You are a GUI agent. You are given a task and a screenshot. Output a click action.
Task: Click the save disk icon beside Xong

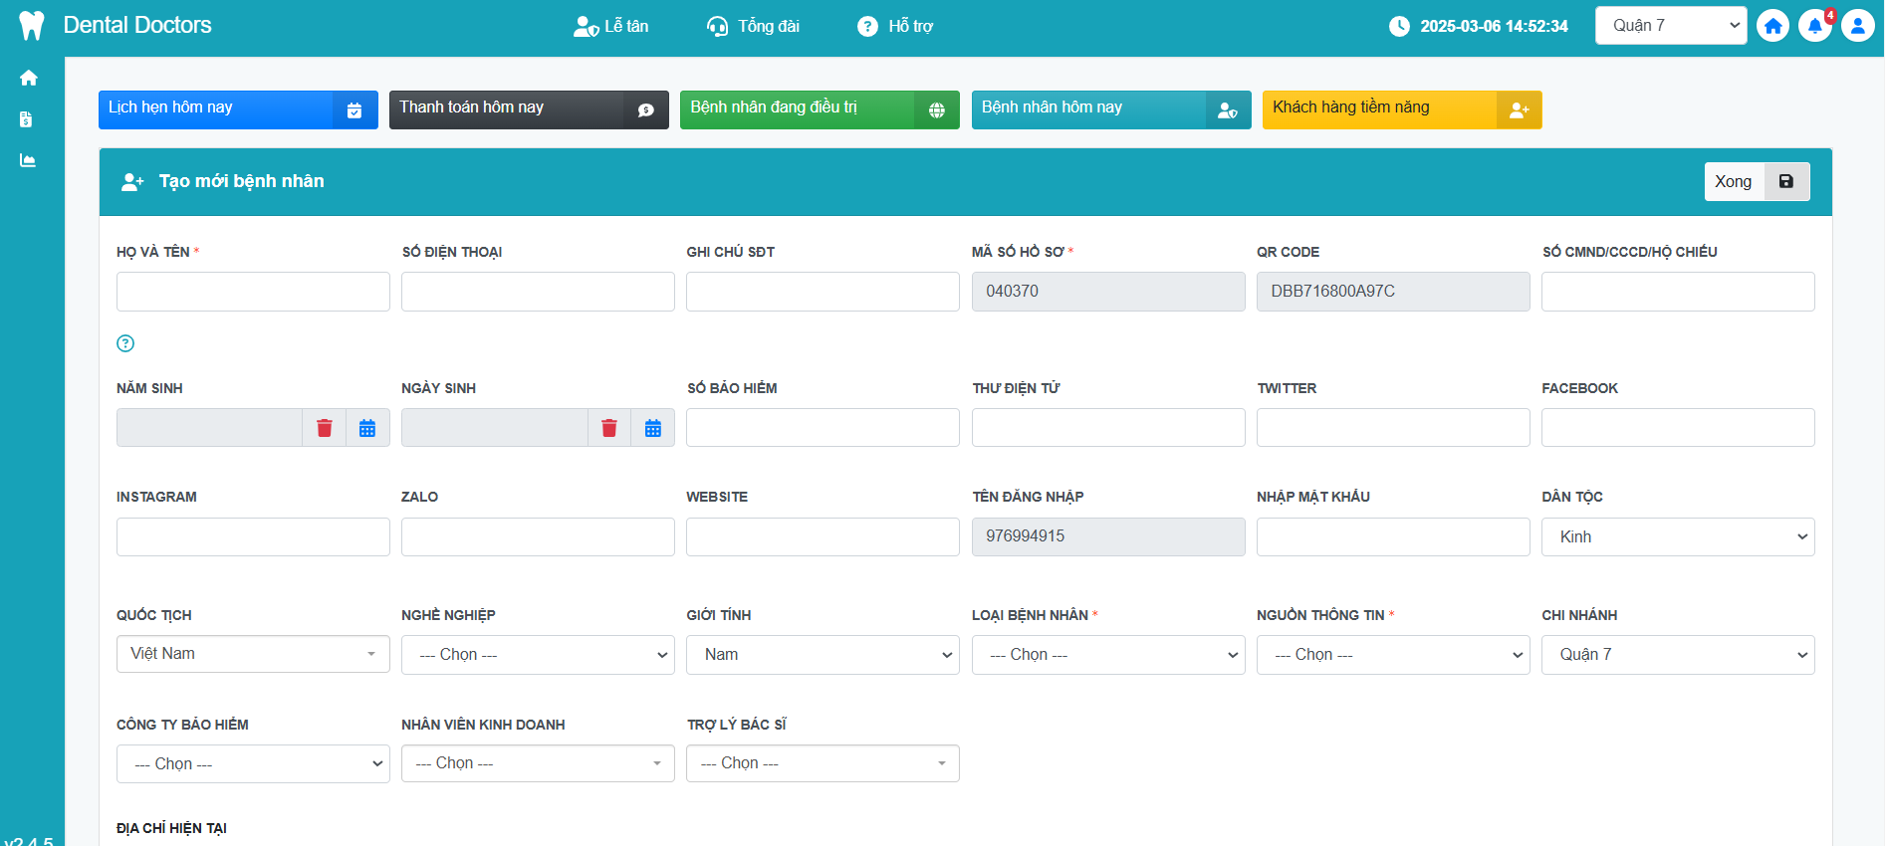tap(1786, 182)
